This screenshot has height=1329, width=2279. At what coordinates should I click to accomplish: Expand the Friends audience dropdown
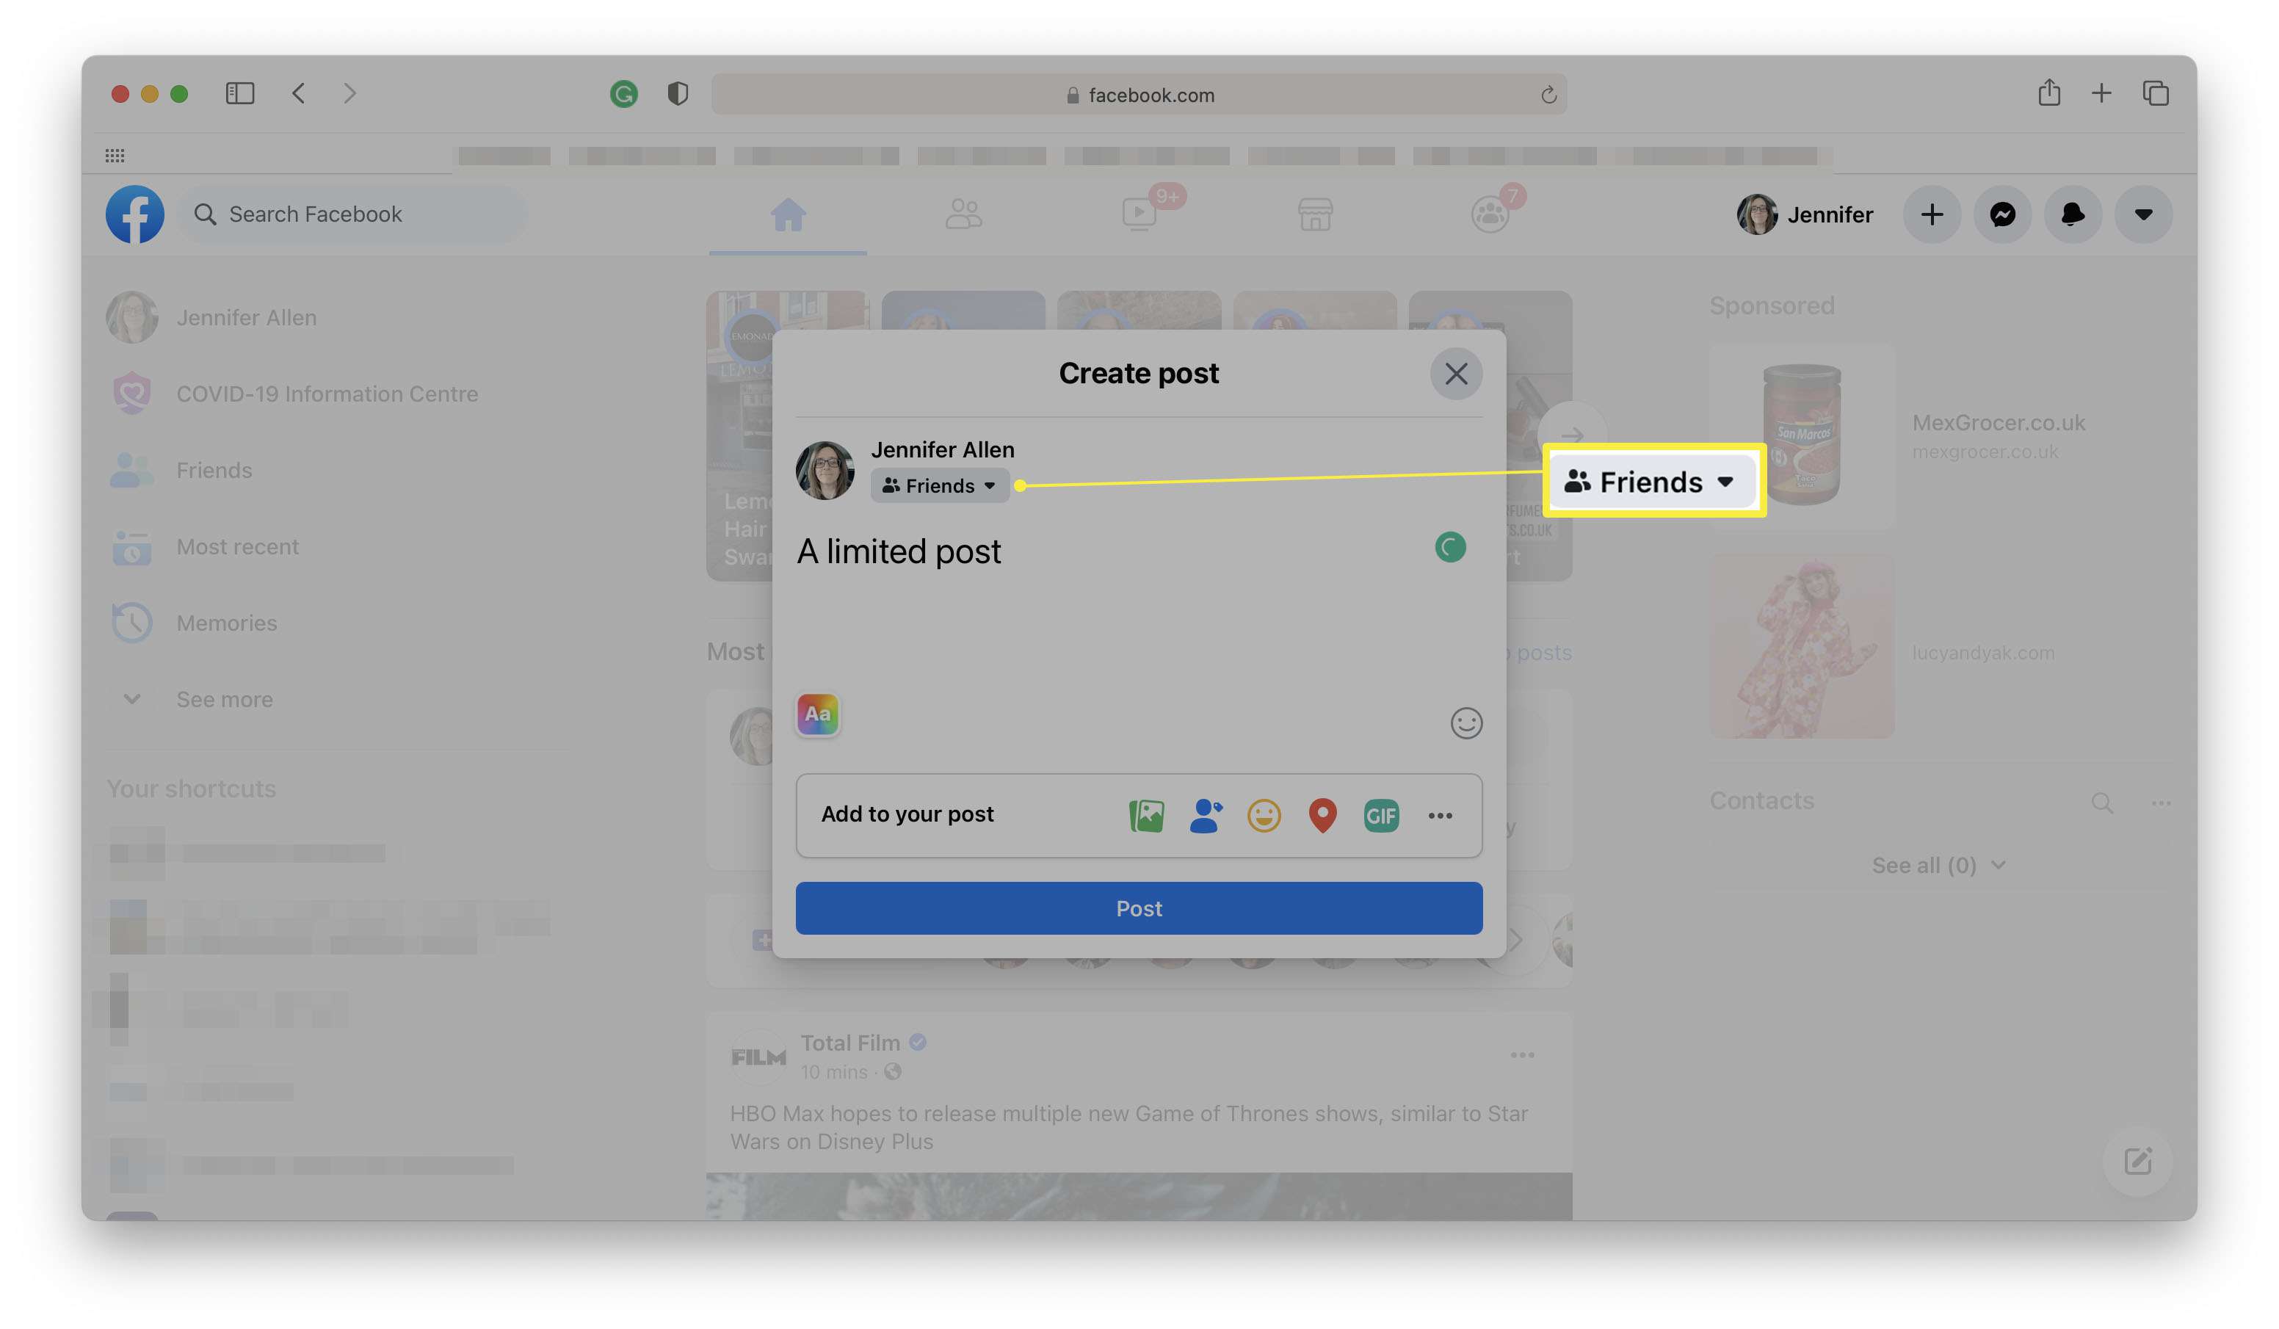pos(936,484)
